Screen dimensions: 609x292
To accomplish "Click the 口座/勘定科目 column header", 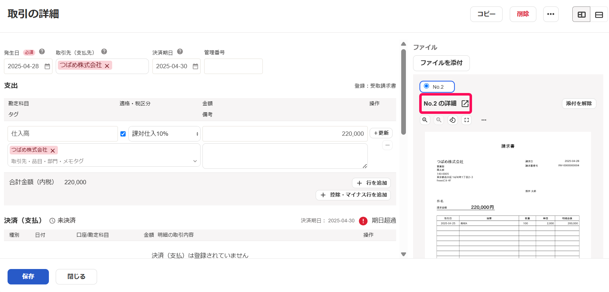I will coord(93,235).
